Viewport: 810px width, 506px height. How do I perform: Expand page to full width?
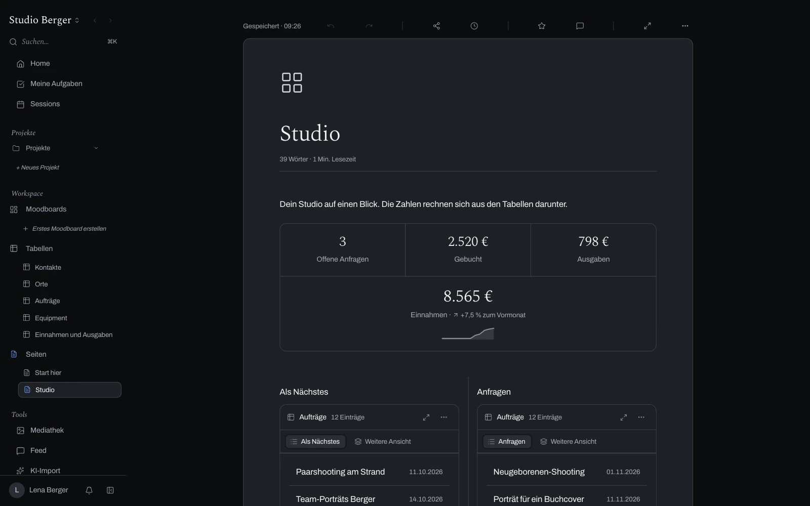[x=647, y=26]
